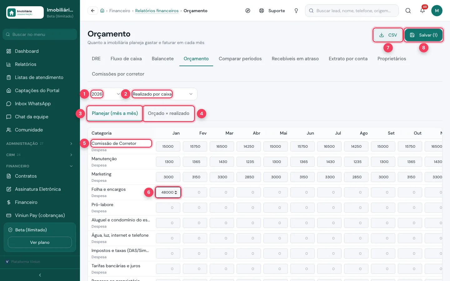Open Comunidade in sidebar
This screenshot has width=450, height=281.
tap(40, 130)
